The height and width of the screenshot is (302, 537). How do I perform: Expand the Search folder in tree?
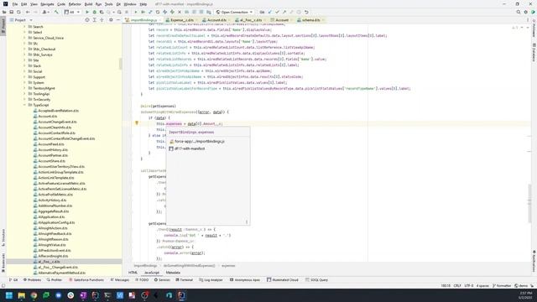click(x=24, y=26)
